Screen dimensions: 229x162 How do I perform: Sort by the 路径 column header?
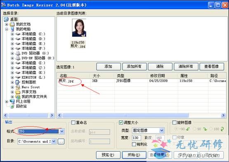[217, 75]
